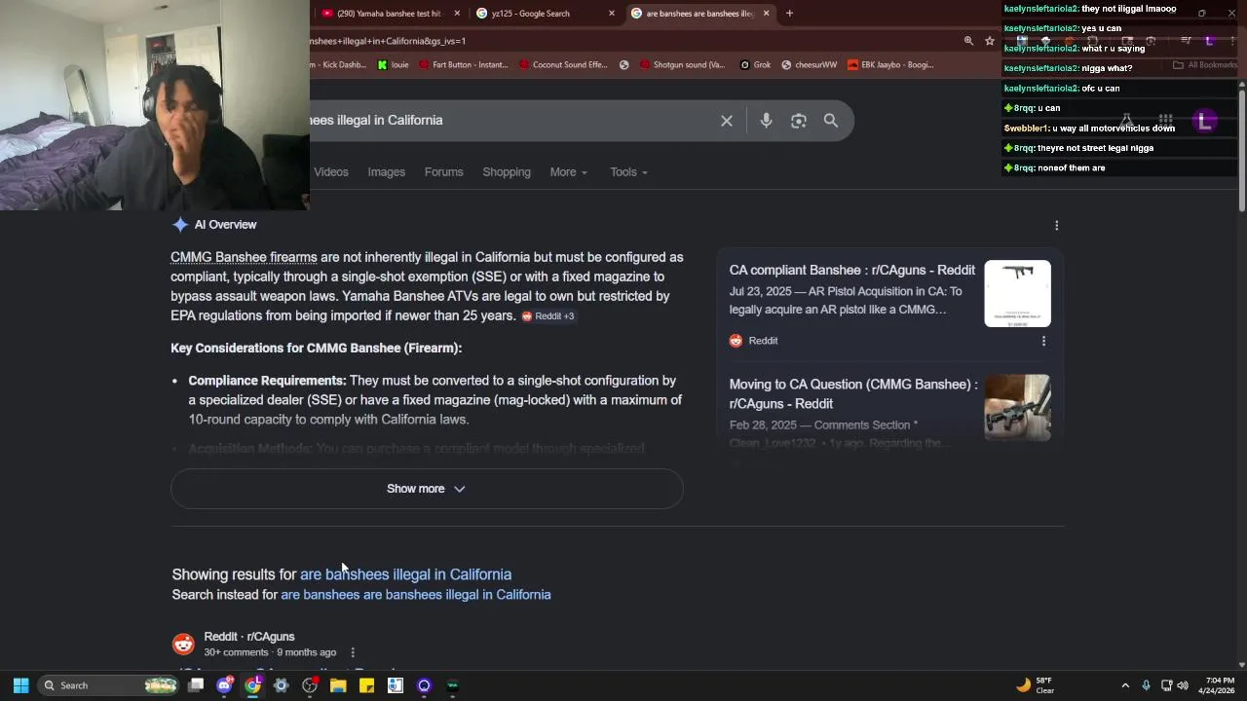Start voice search with the microphone icon
The width and height of the screenshot is (1247, 701).
point(766,121)
